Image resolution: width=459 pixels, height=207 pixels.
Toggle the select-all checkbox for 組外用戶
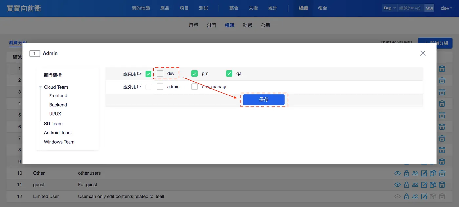(x=149, y=87)
